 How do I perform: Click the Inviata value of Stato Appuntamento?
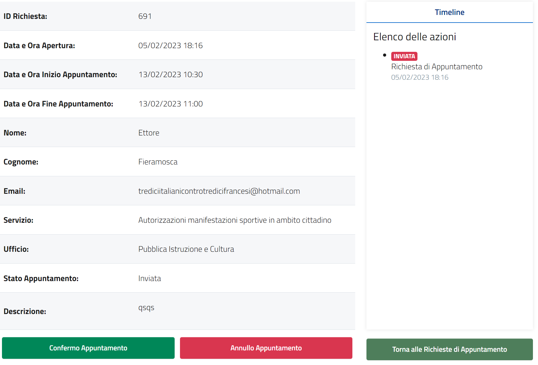point(150,279)
